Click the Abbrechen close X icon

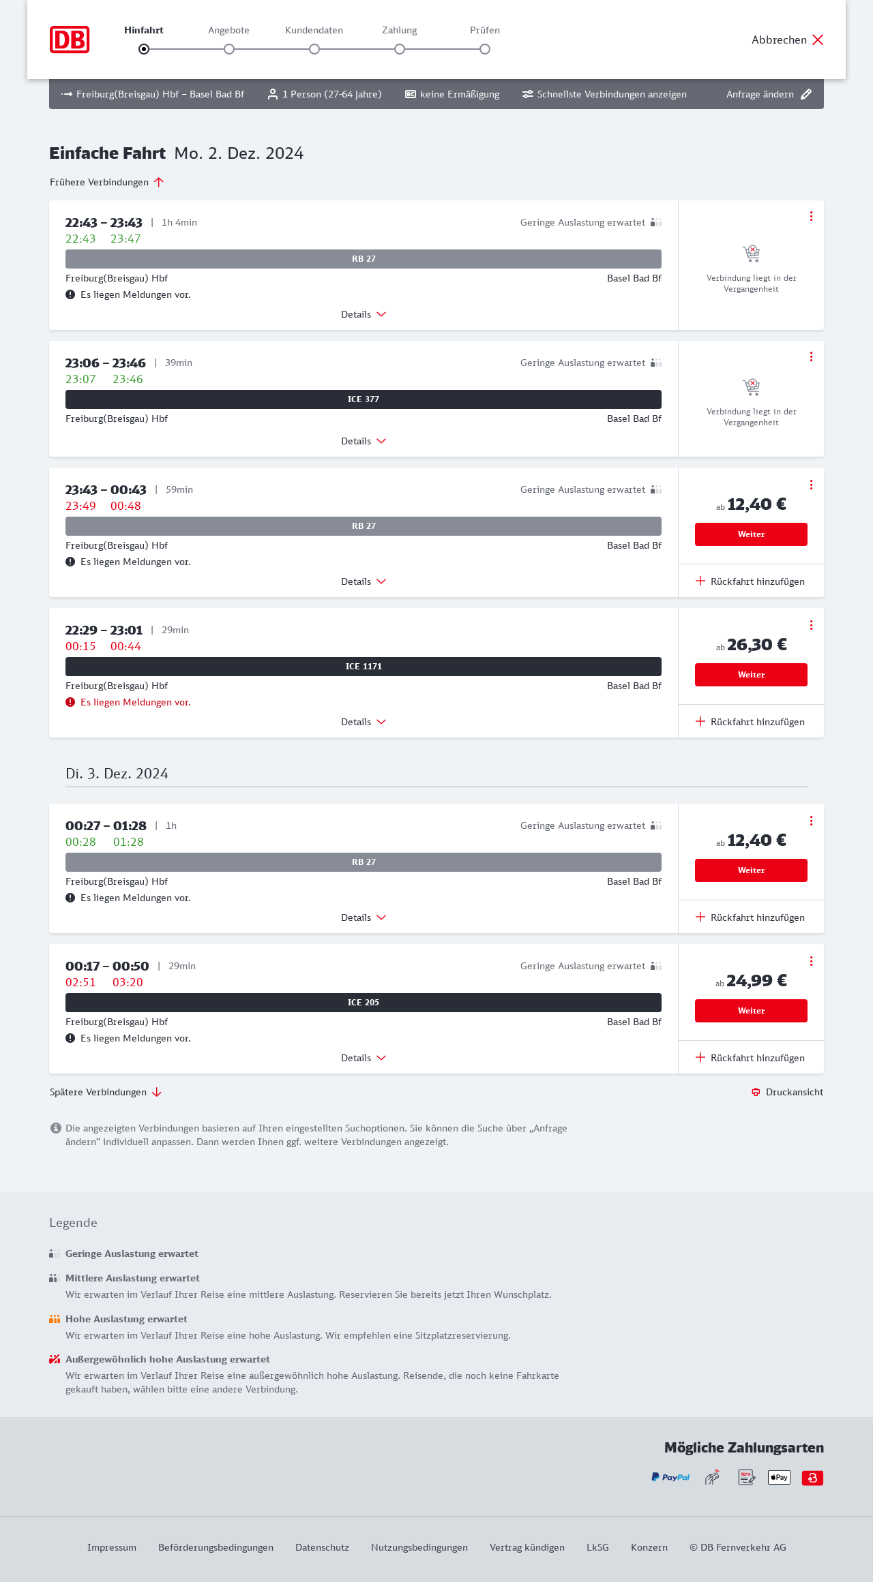coord(818,40)
